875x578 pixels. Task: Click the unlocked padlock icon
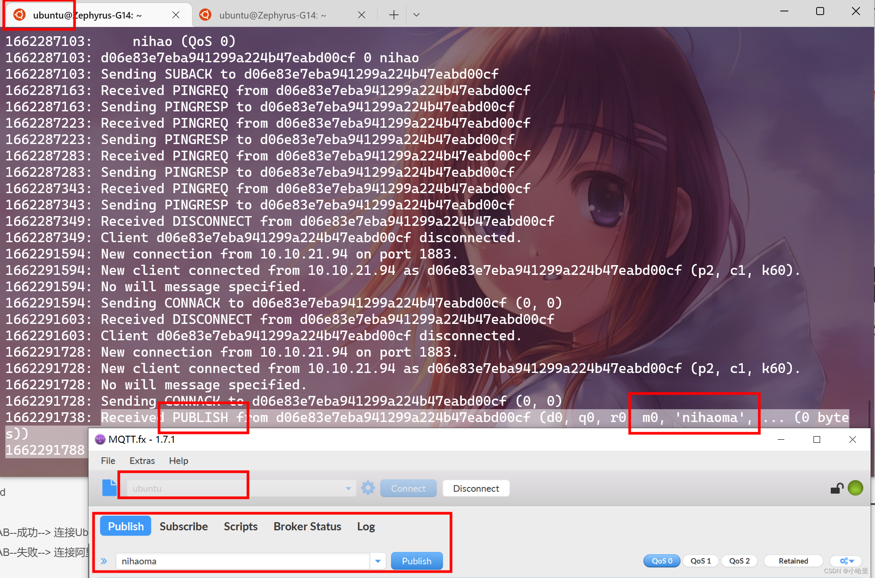(836, 488)
